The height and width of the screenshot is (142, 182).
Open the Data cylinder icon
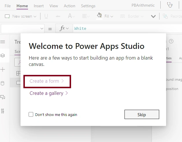tap(3, 83)
